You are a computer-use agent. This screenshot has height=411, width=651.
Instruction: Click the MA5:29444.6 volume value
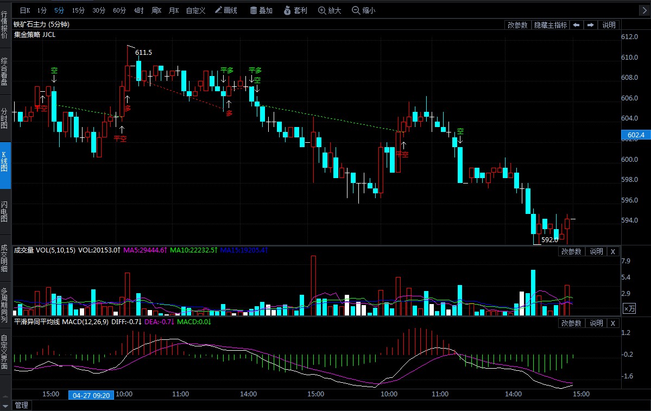coord(145,250)
